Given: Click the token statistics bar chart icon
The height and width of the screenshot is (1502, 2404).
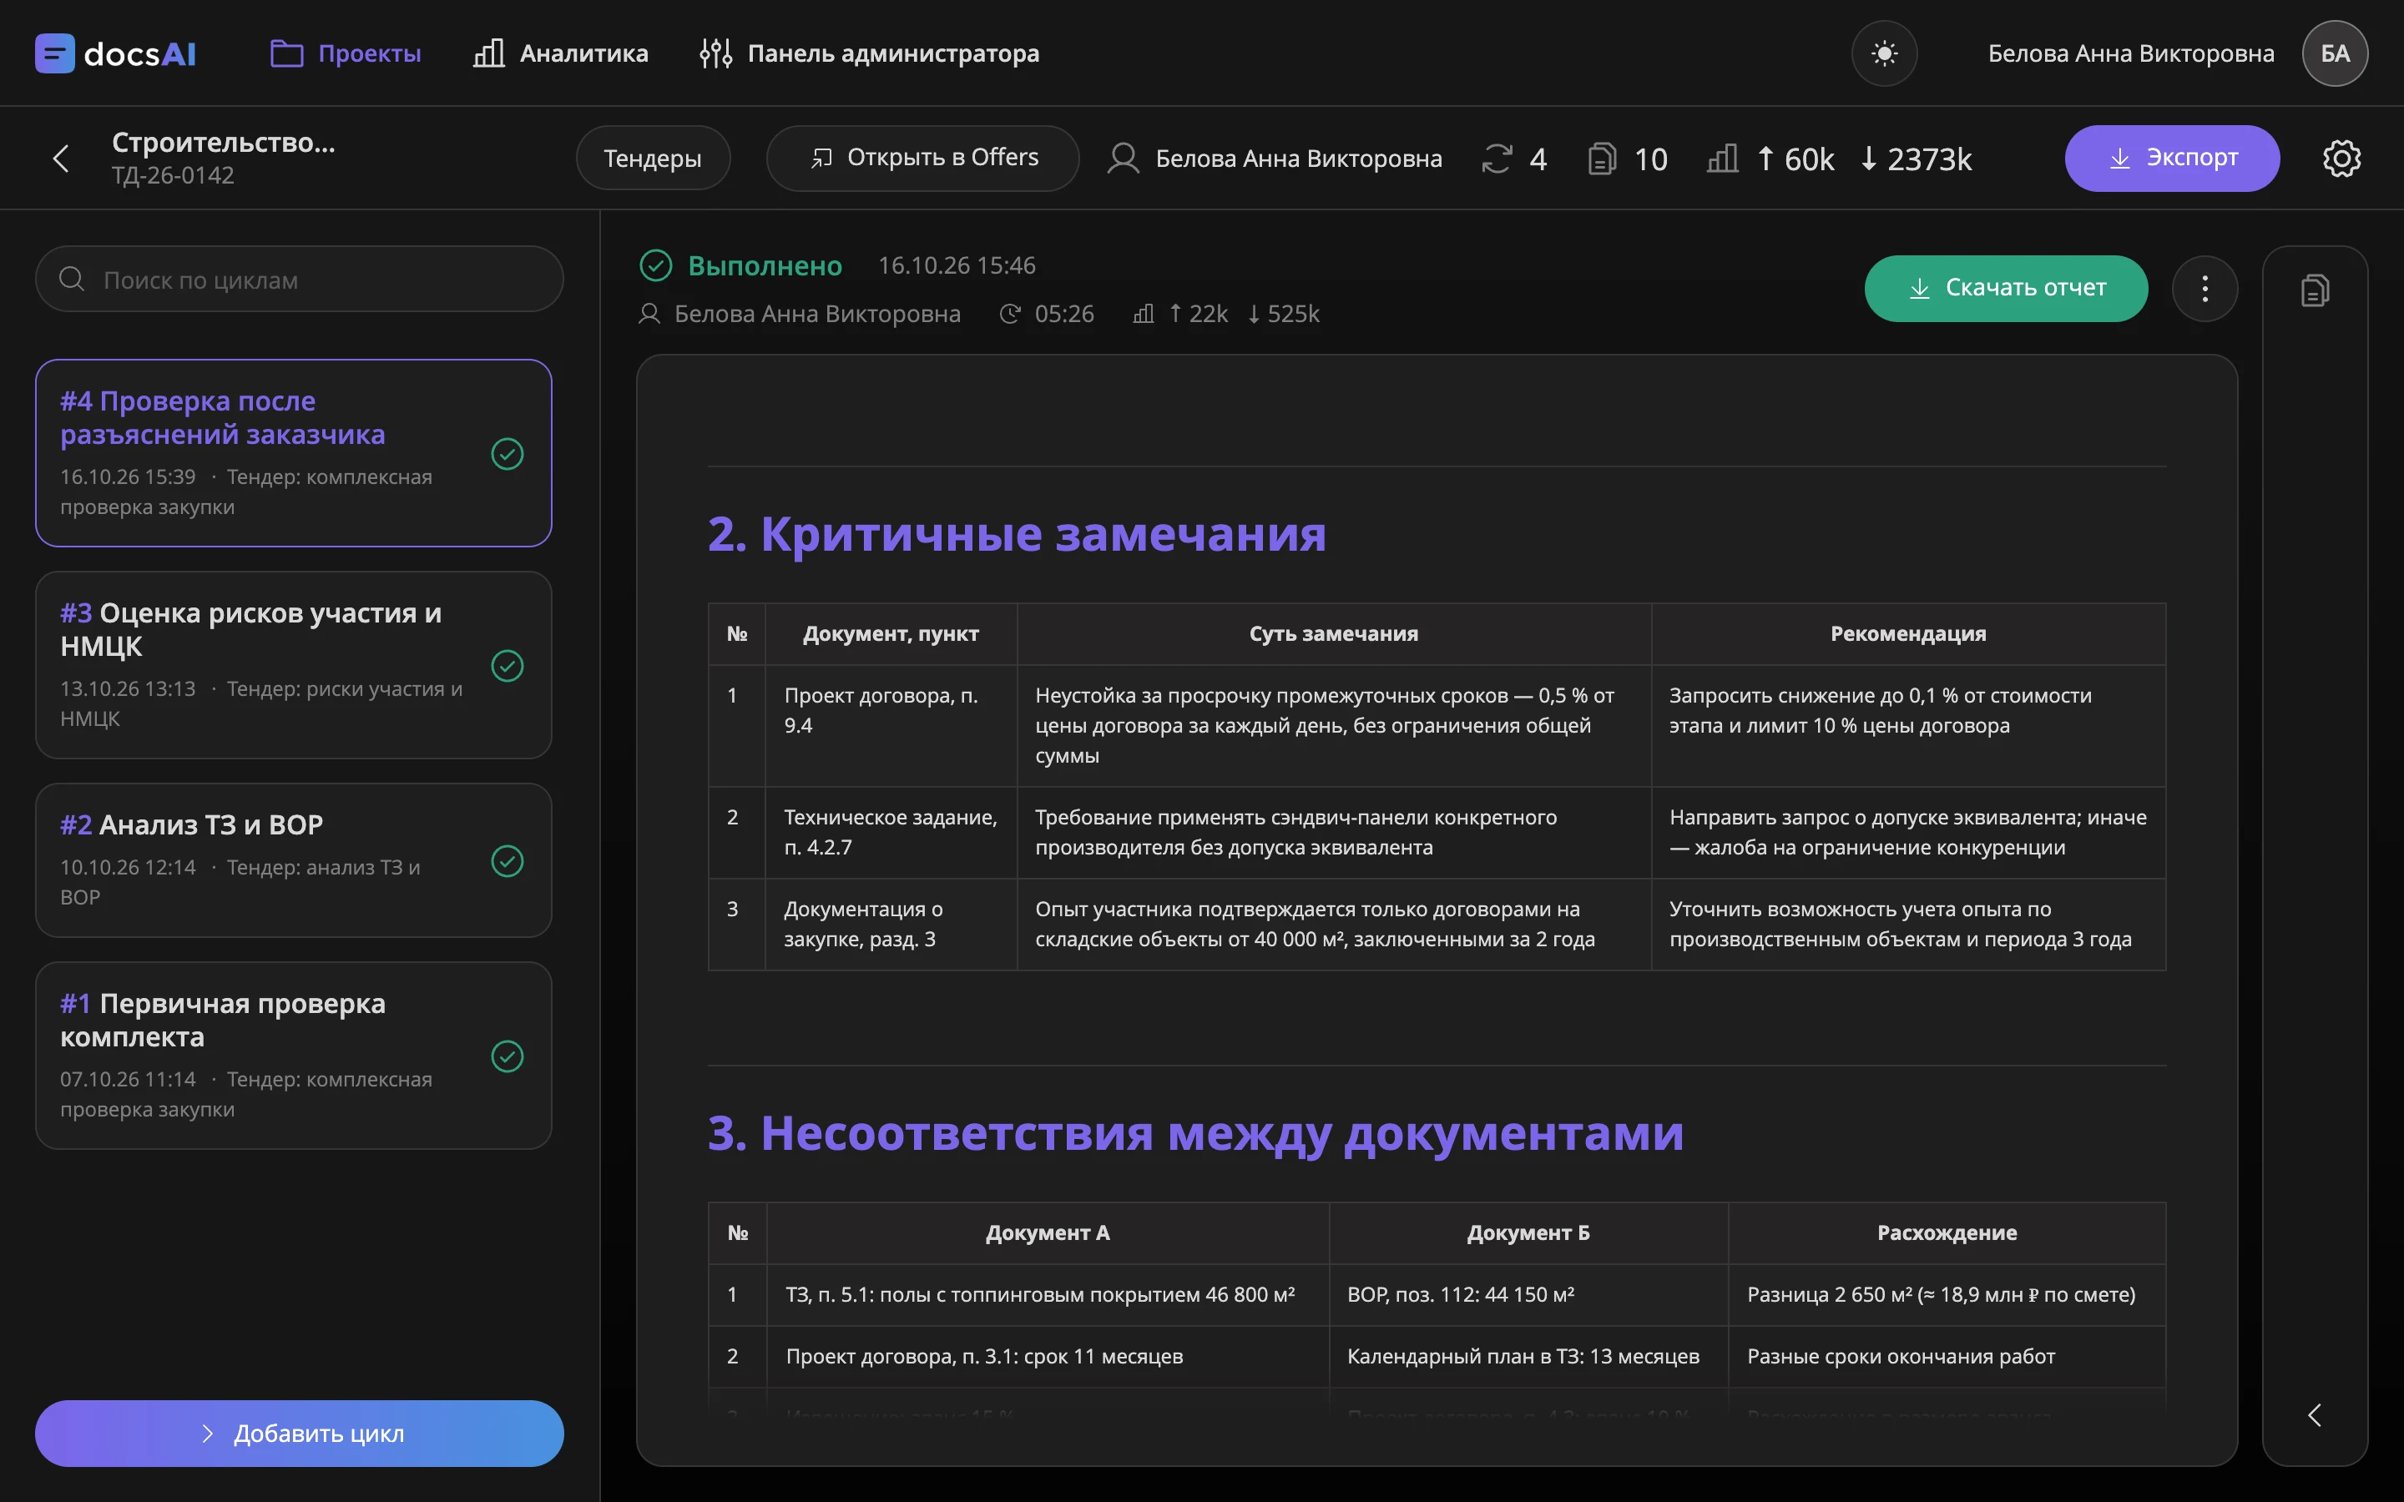Looking at the screenshot, I should coord(1723,159).
